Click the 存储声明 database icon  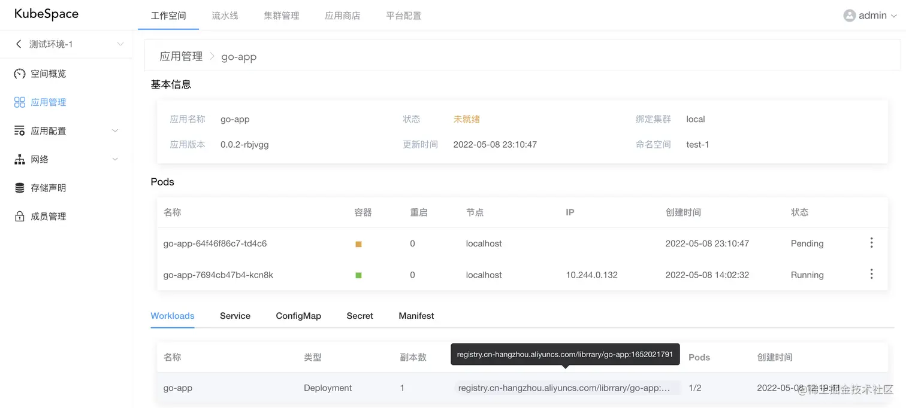20,188
